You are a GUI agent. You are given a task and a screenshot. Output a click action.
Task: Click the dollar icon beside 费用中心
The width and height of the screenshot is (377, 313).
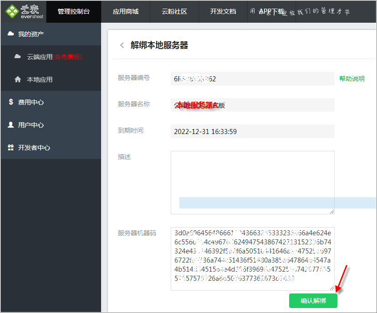coord(11,102)
